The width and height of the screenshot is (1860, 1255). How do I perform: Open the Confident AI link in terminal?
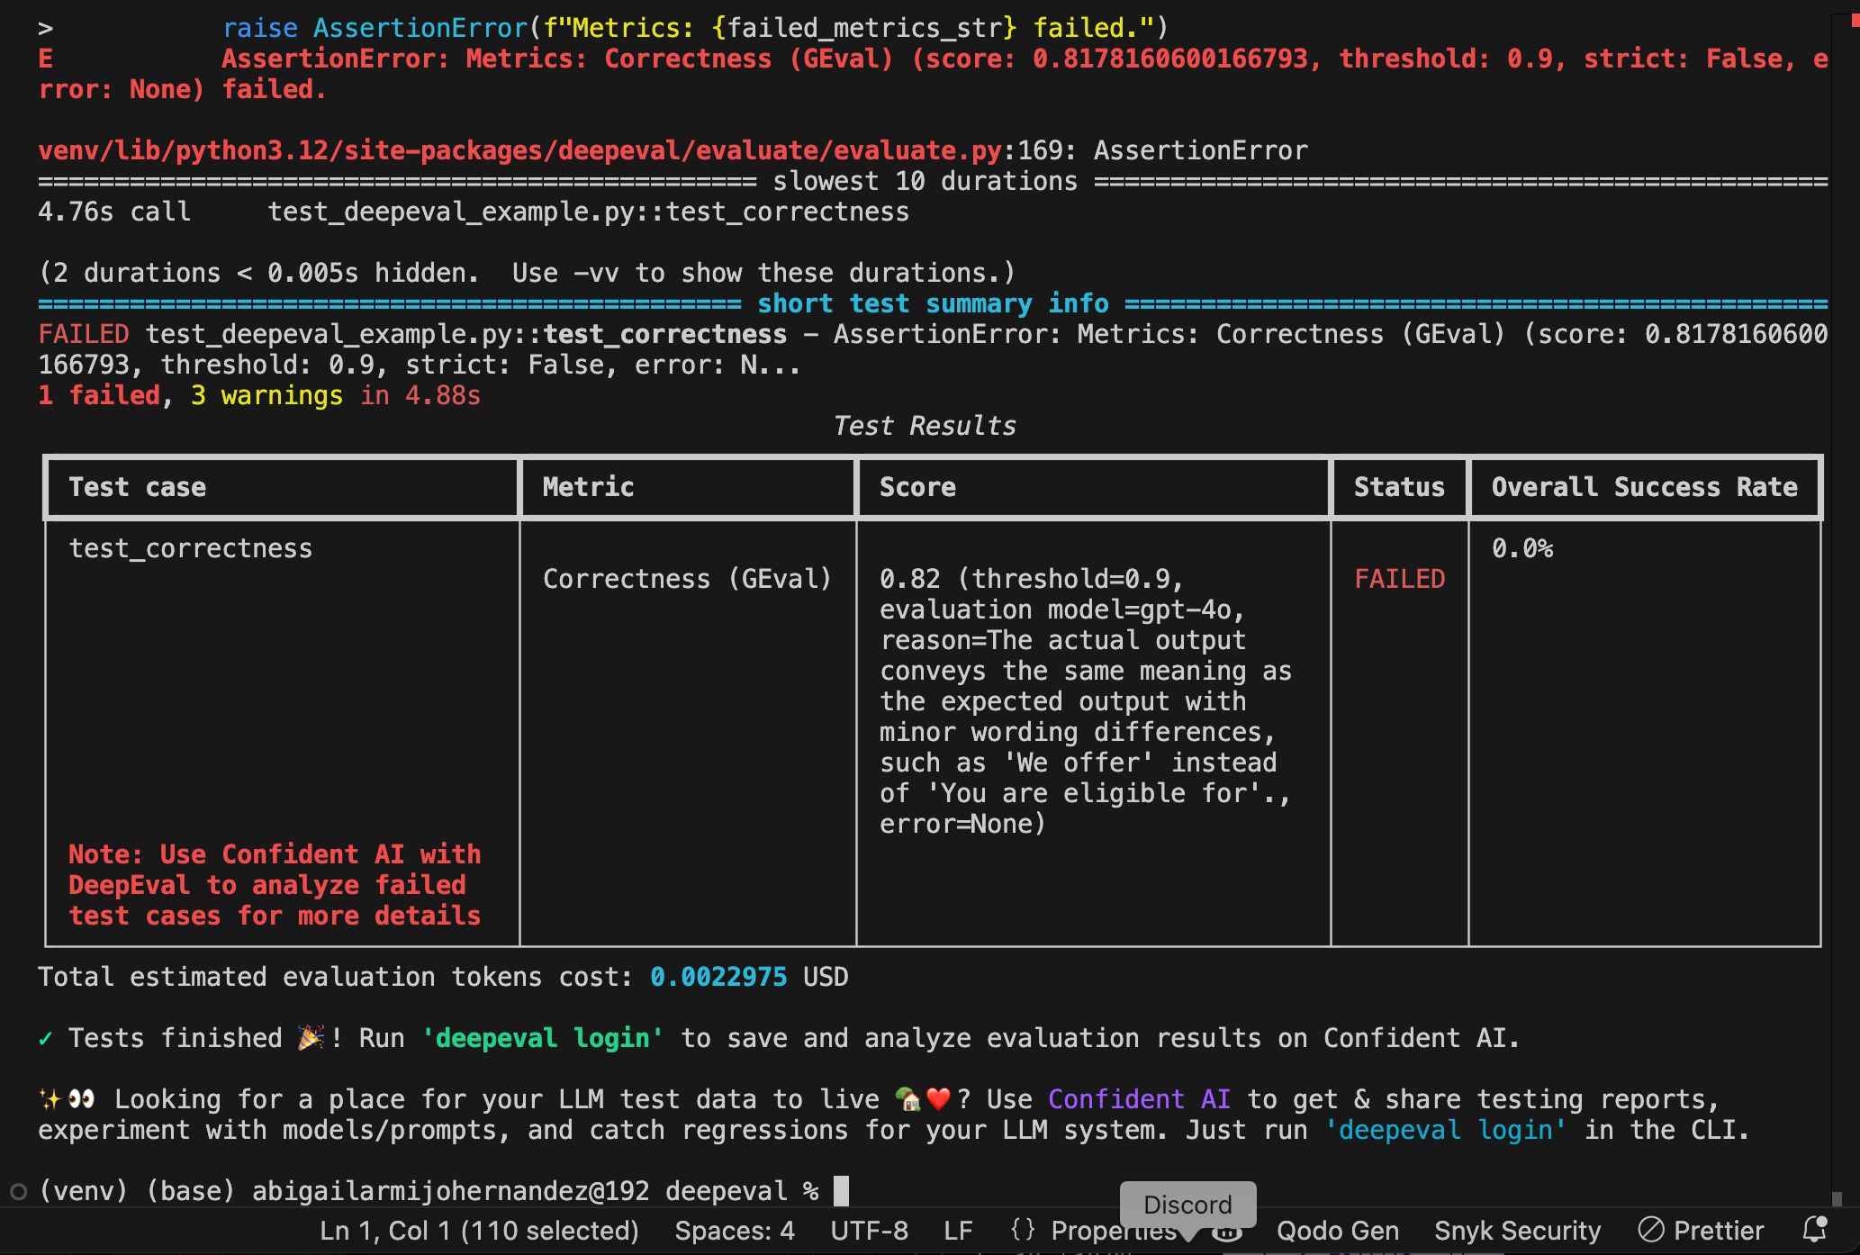tap(1139, 1099)
